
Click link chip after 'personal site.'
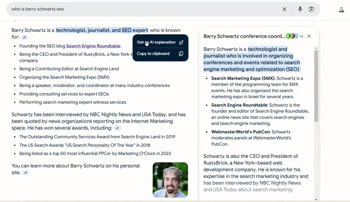(26, 173)
